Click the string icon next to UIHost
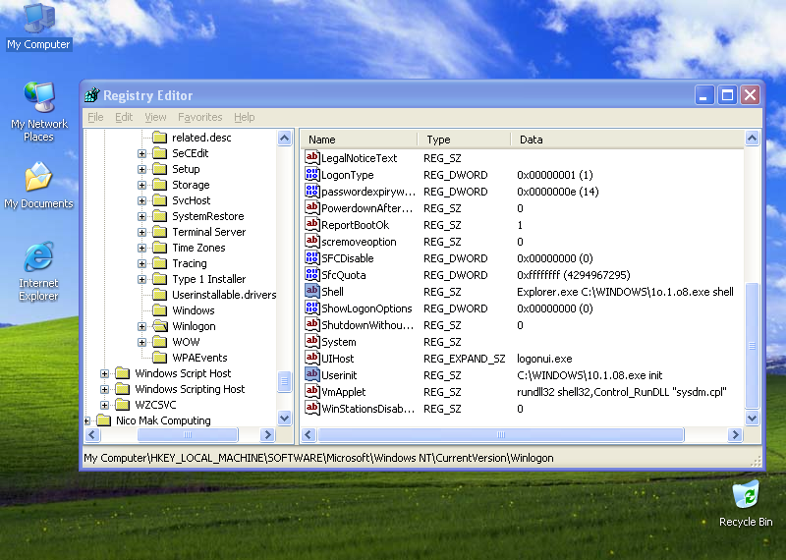This screenshot has height=560, width=786. [x=311, y=359]
